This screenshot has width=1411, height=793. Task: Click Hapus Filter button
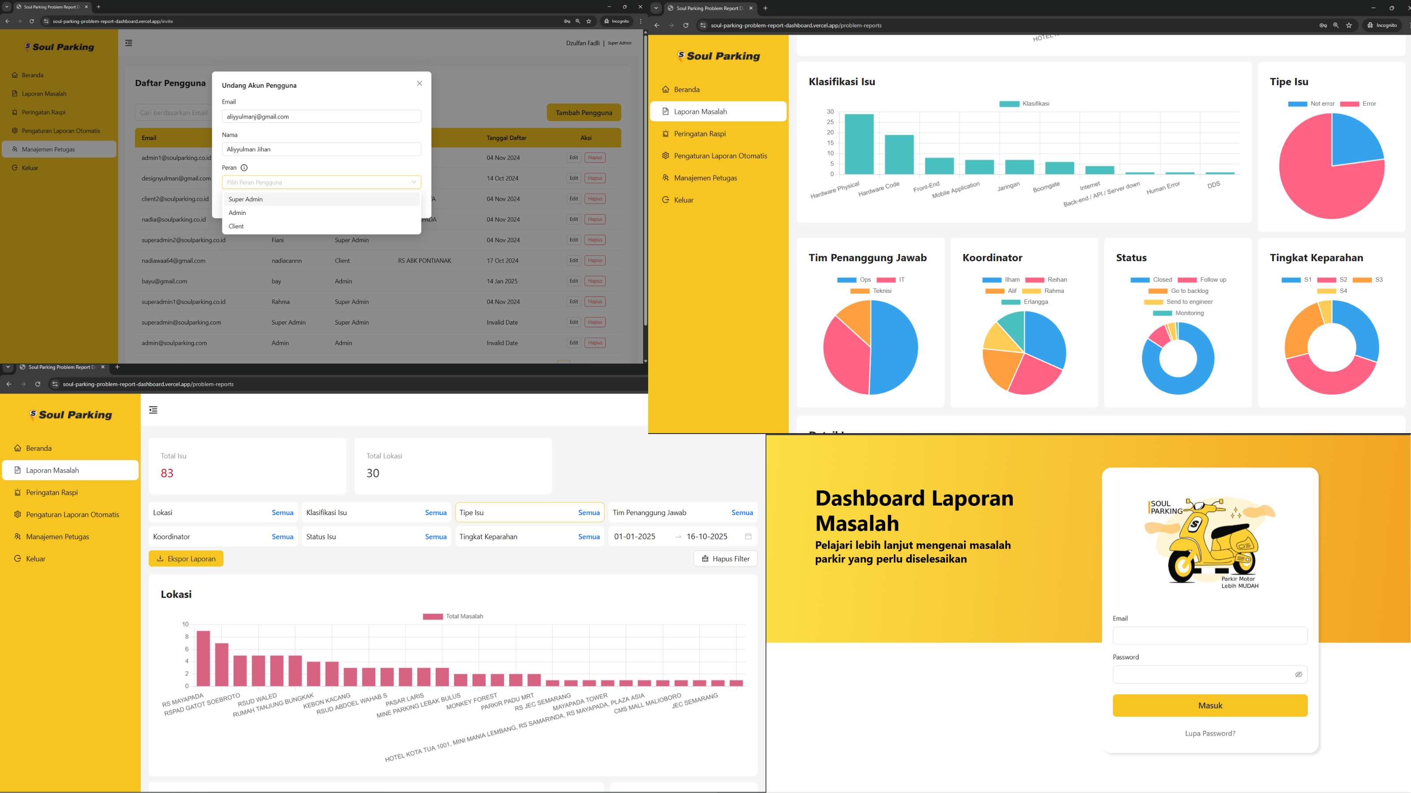click(x=725, y=558)
